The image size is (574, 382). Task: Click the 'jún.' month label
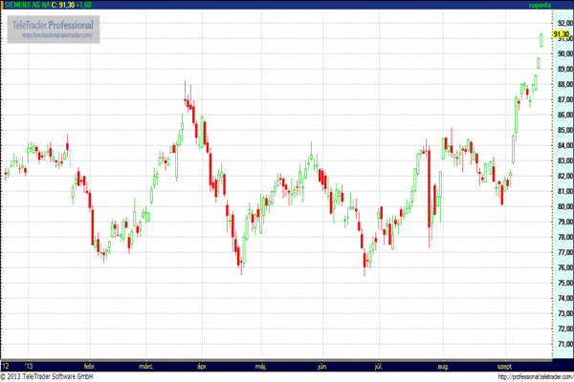321,366
